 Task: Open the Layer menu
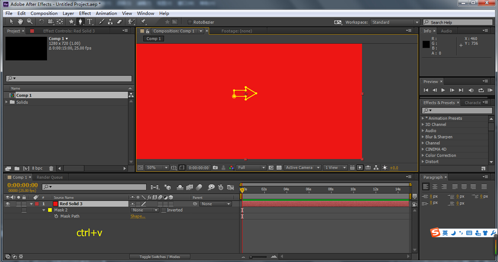[68, 13]
